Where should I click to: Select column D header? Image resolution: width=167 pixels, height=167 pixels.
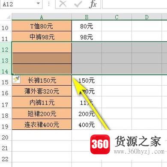(146, 17)
